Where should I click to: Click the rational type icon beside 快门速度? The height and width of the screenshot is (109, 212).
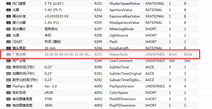pos(9,4)
